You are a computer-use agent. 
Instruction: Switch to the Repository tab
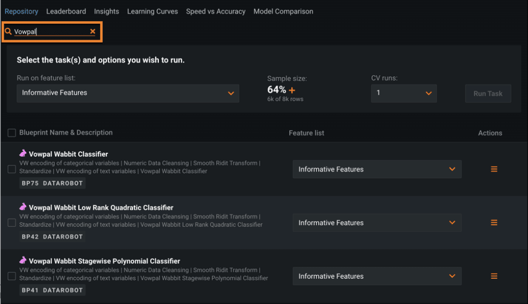tap(21, 11)
